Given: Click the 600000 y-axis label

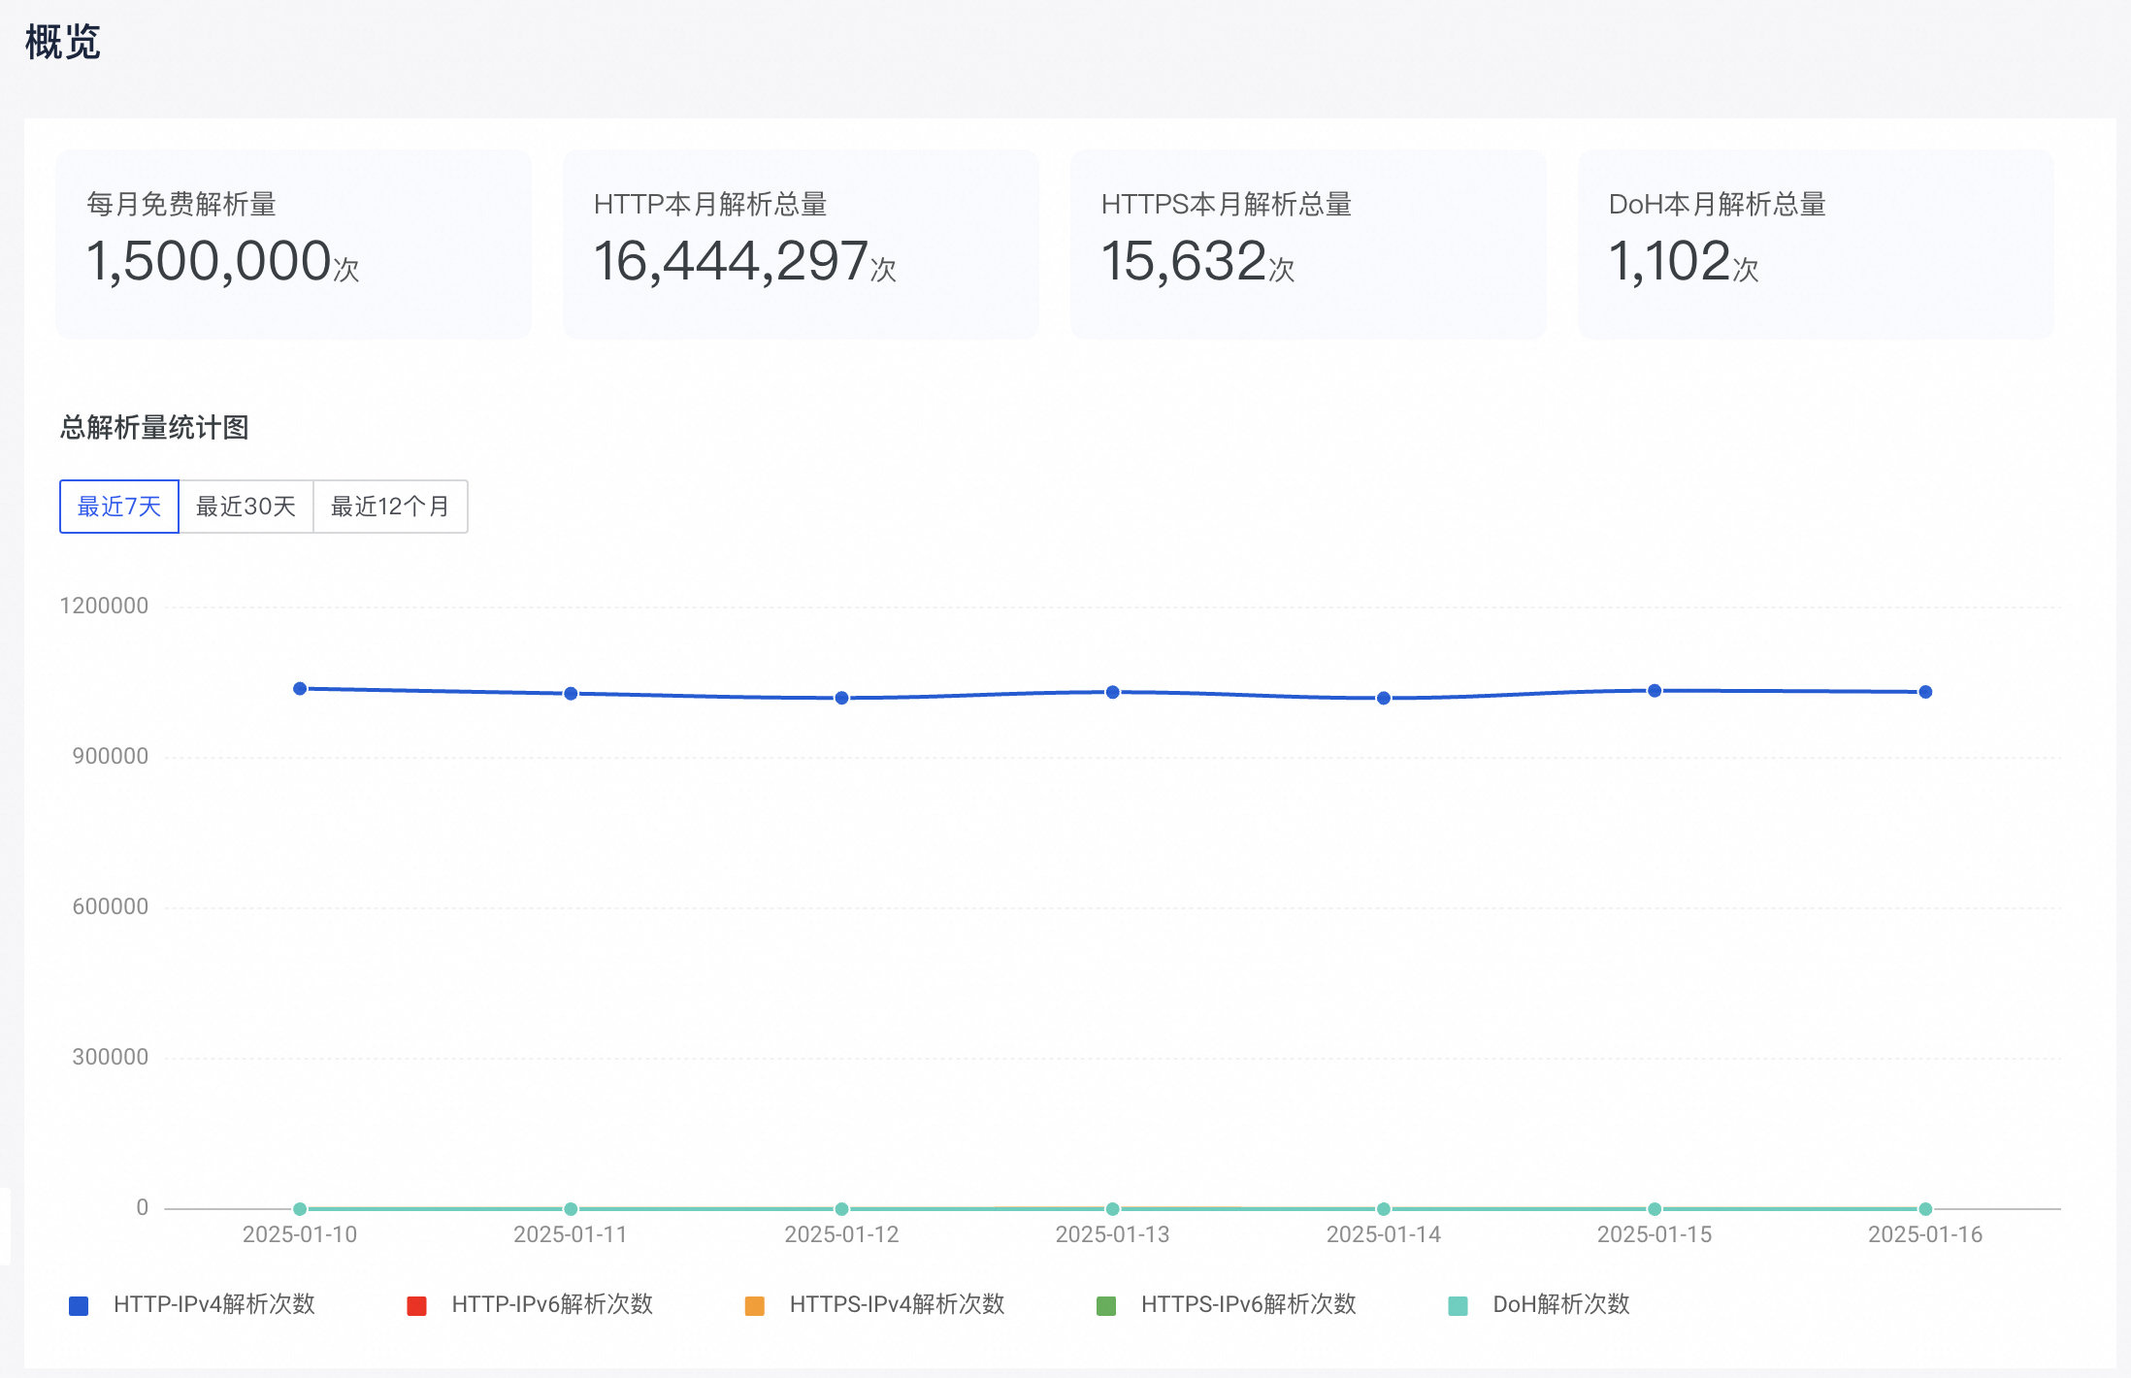Looking at the screenshot, I should [111, 906].
